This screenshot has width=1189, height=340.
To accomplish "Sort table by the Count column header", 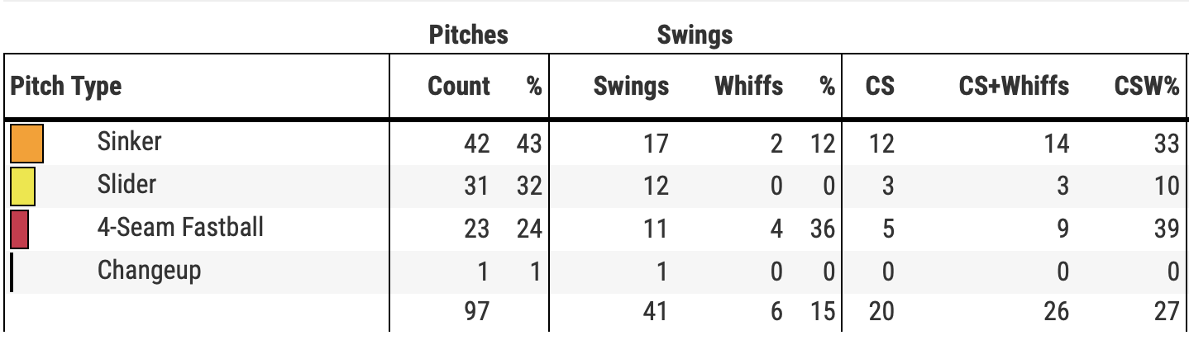I will click(x=459, y=86).
